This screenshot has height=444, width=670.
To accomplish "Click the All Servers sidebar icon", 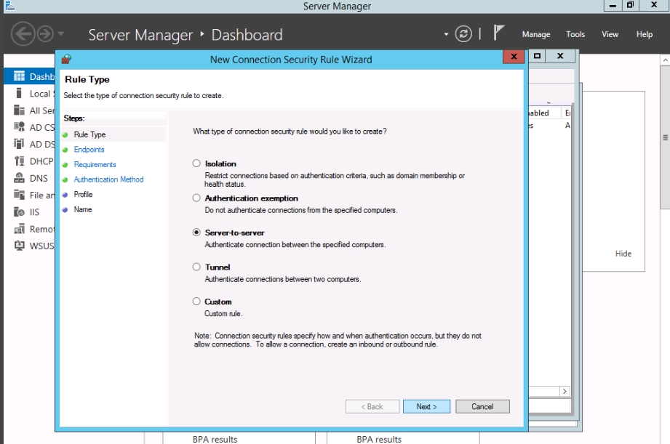I will coord(19,110).
